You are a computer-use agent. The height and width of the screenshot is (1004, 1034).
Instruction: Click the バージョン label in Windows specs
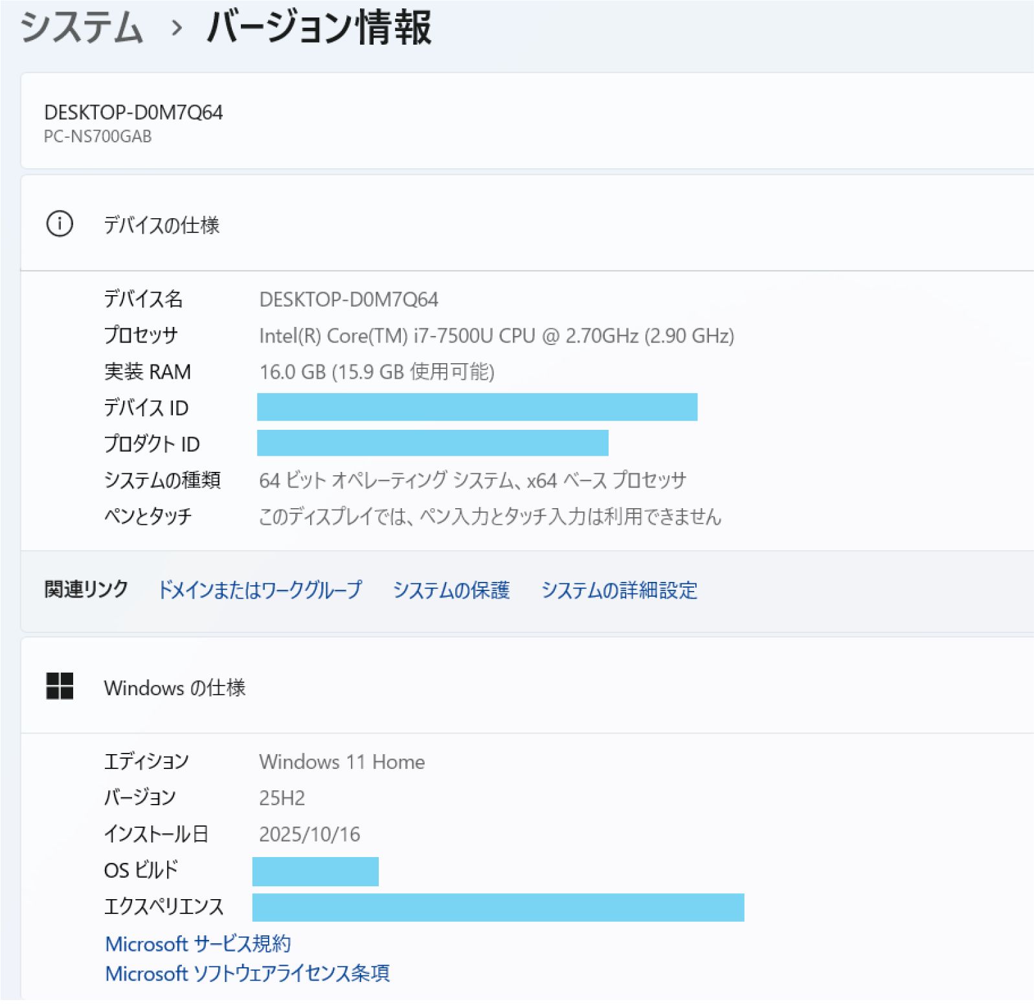[x=140, y=798]
